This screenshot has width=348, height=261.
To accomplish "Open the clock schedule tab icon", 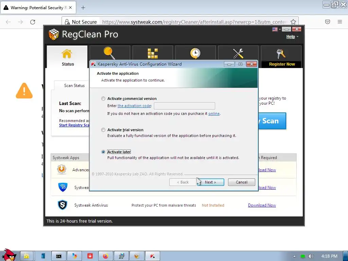I will pos(195,53).
